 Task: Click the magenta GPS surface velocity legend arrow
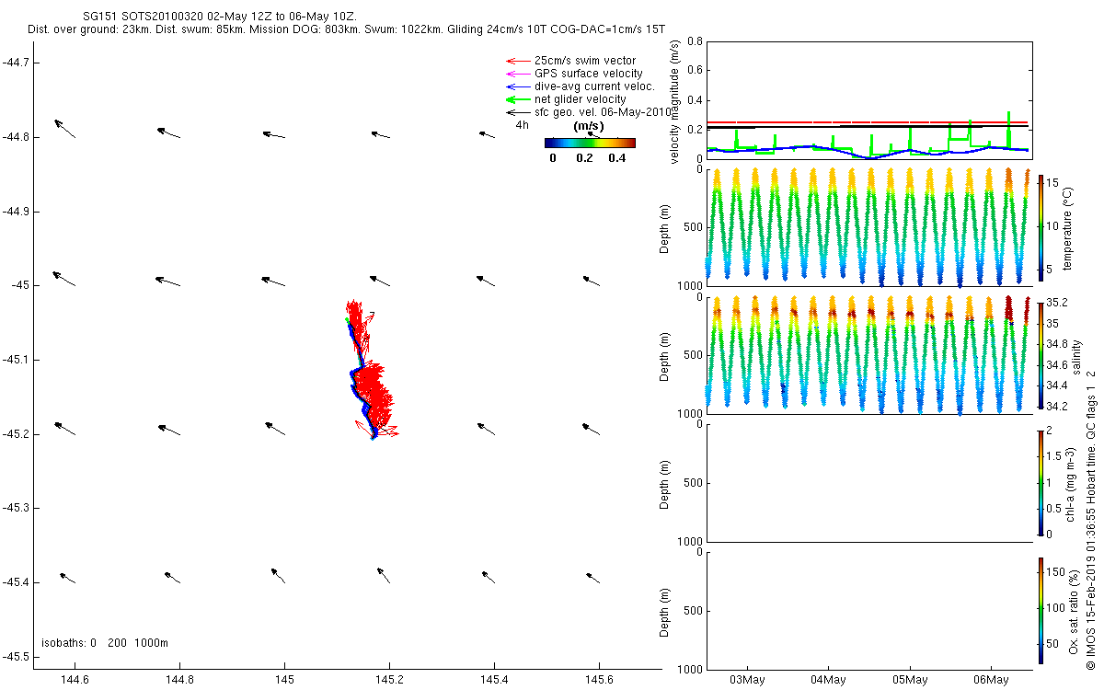(517, 74)
